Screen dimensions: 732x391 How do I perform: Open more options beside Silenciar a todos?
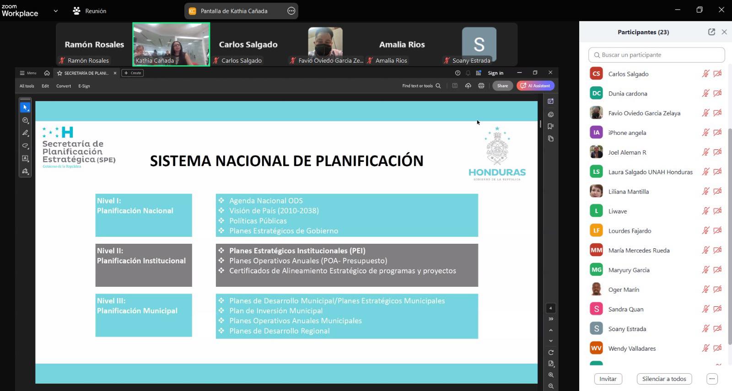pos(711,379)
